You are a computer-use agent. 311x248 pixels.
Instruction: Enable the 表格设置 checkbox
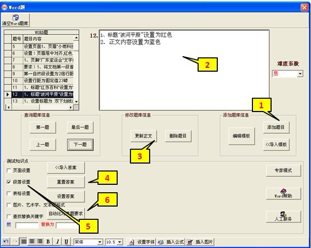(x=9, y=193)
